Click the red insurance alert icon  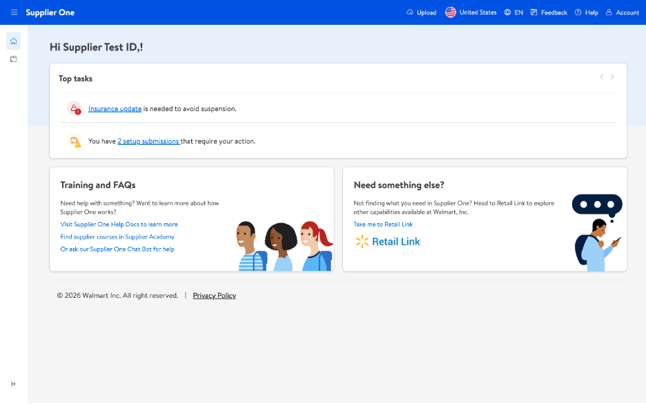(74, 108)
